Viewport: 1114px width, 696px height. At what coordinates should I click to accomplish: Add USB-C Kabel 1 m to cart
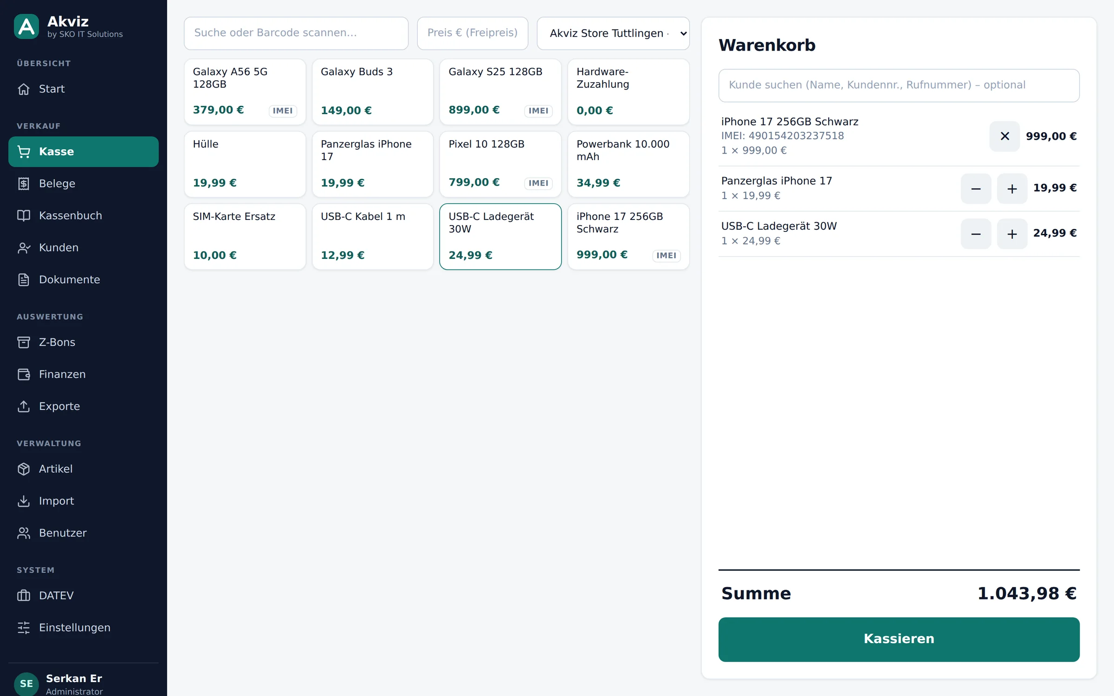[x=373, y=236]
